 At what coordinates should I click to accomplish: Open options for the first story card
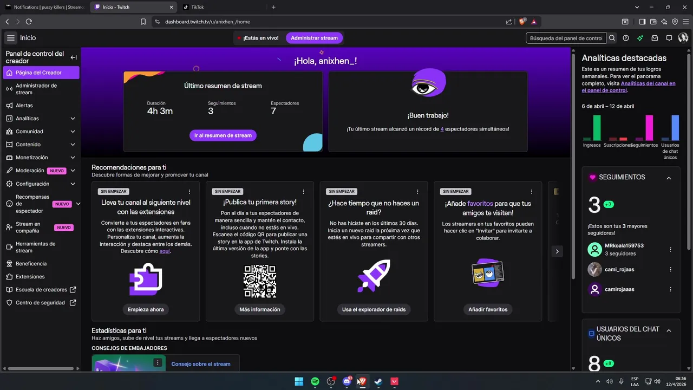click(x=304, y=192)
